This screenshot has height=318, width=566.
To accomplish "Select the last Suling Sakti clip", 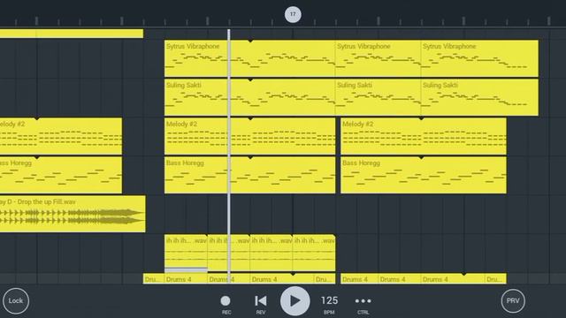I will (x=479, y=97).
